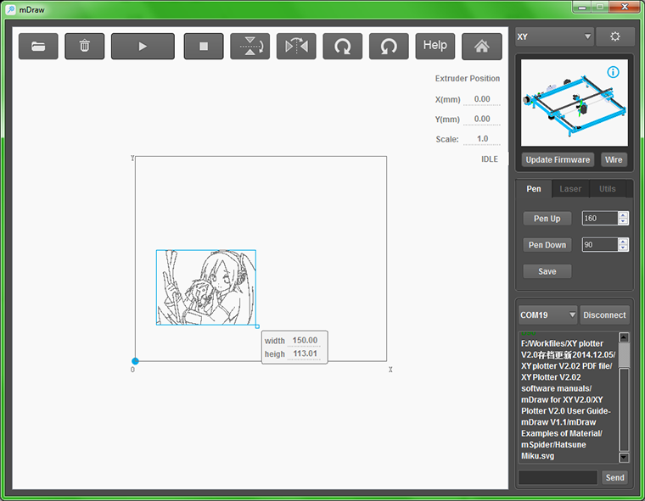The image size is (645, 501).
Task: Open the settings gear next to XY
Action: pyautogui.click(x=614, y=37)
